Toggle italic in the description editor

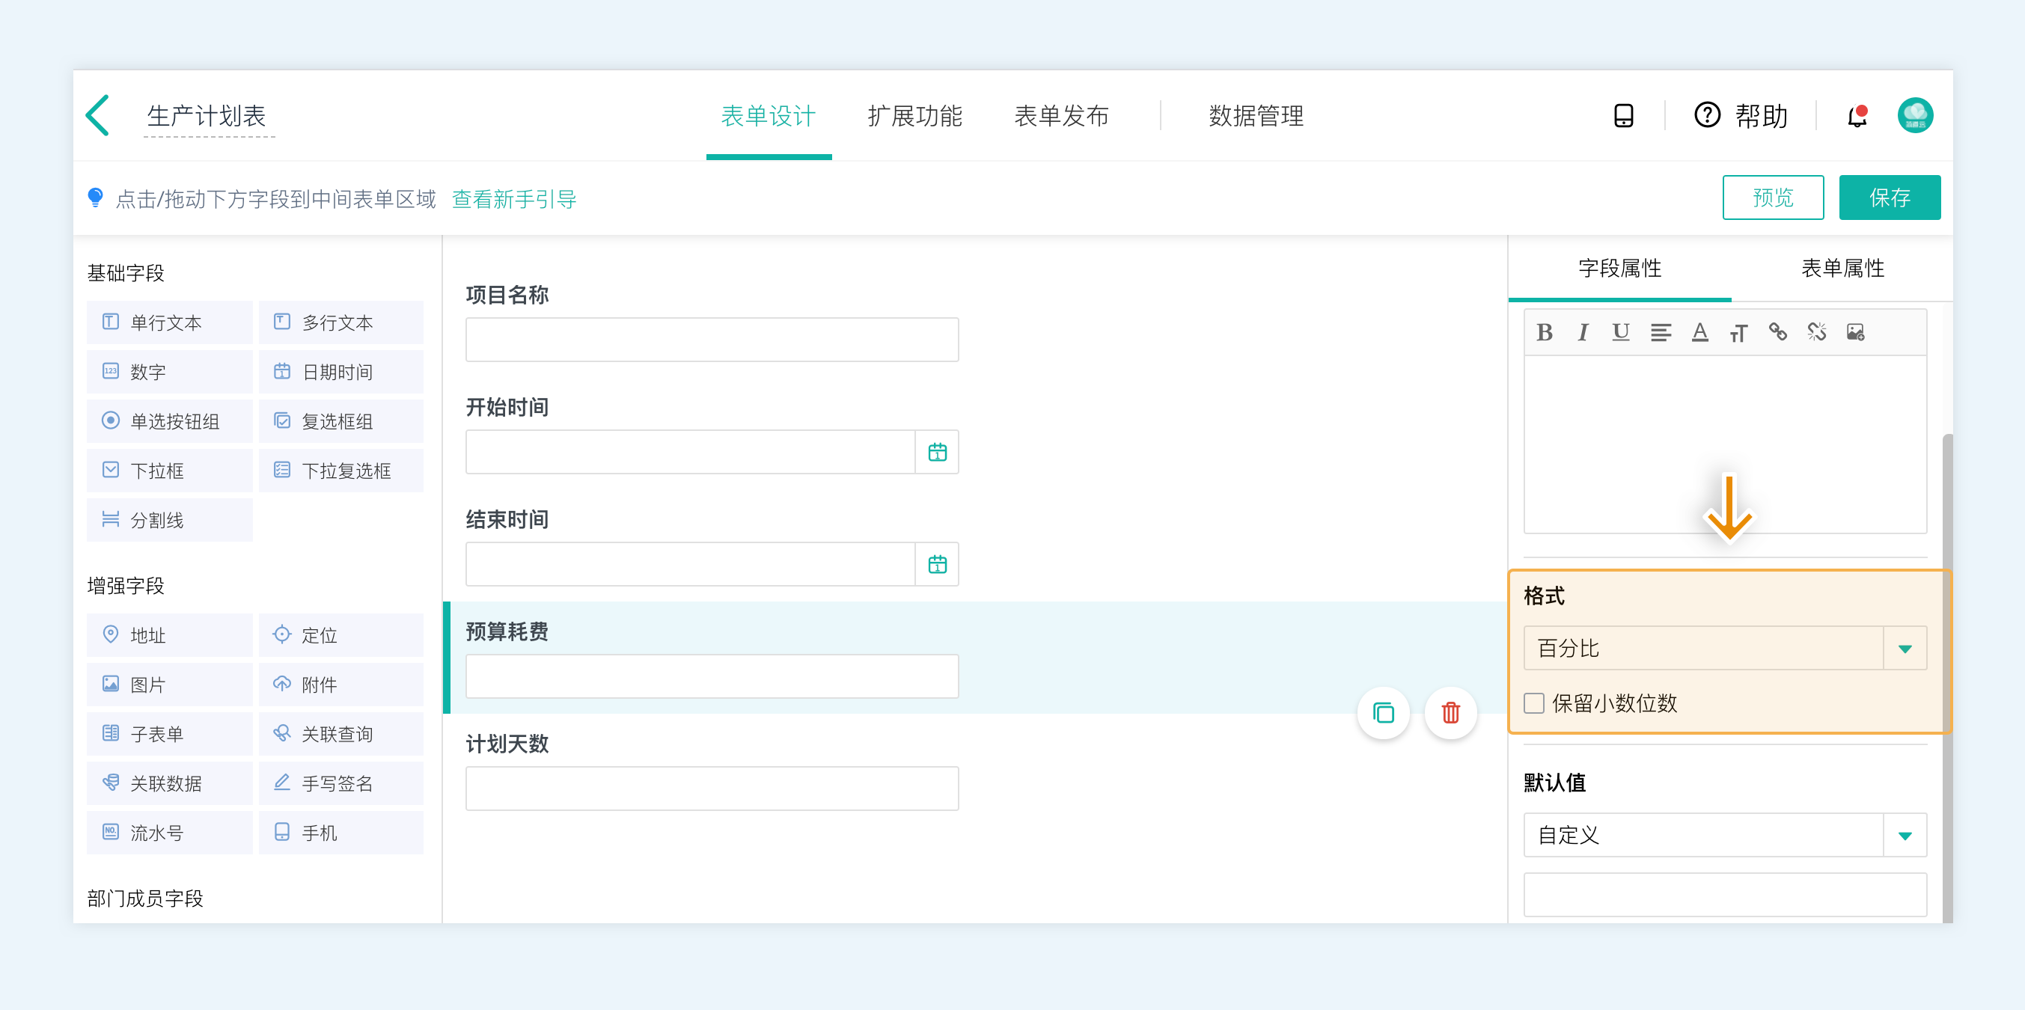tap(1583, 332)
